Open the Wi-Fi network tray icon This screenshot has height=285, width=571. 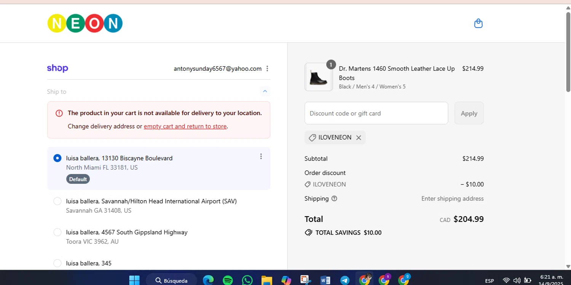[x=506, y=280]
